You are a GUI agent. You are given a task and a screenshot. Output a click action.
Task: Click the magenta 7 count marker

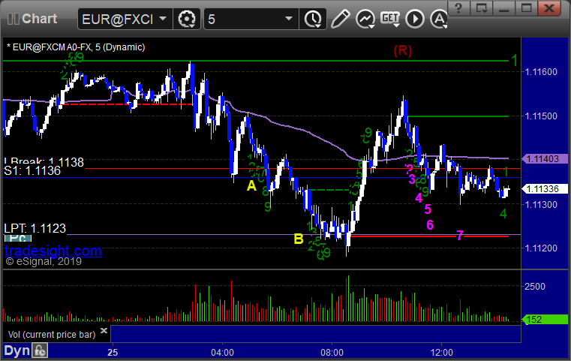point(459,236)
